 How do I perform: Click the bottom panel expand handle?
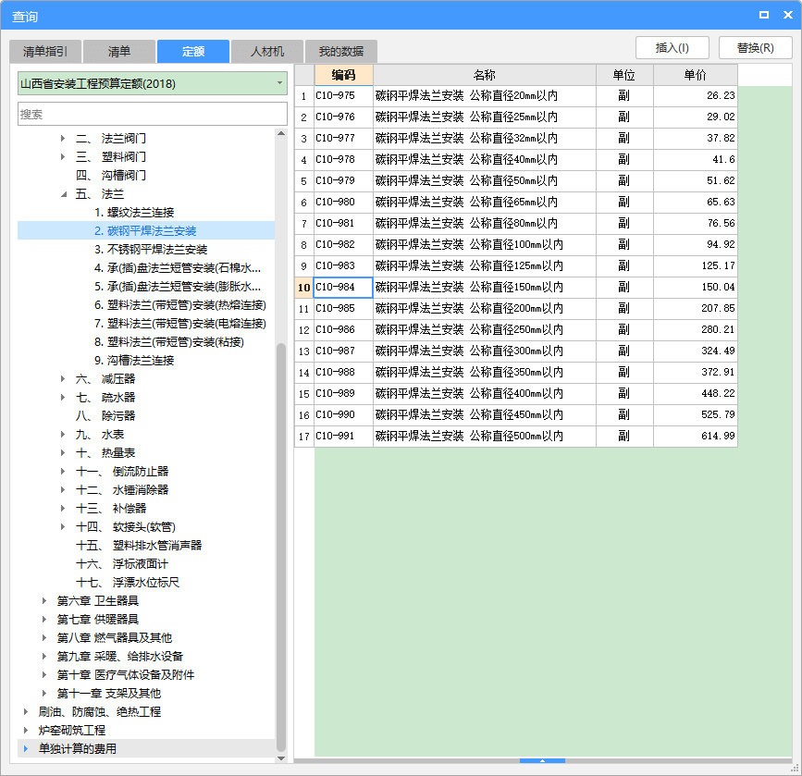pyautogui.click(x=542, y=760)
